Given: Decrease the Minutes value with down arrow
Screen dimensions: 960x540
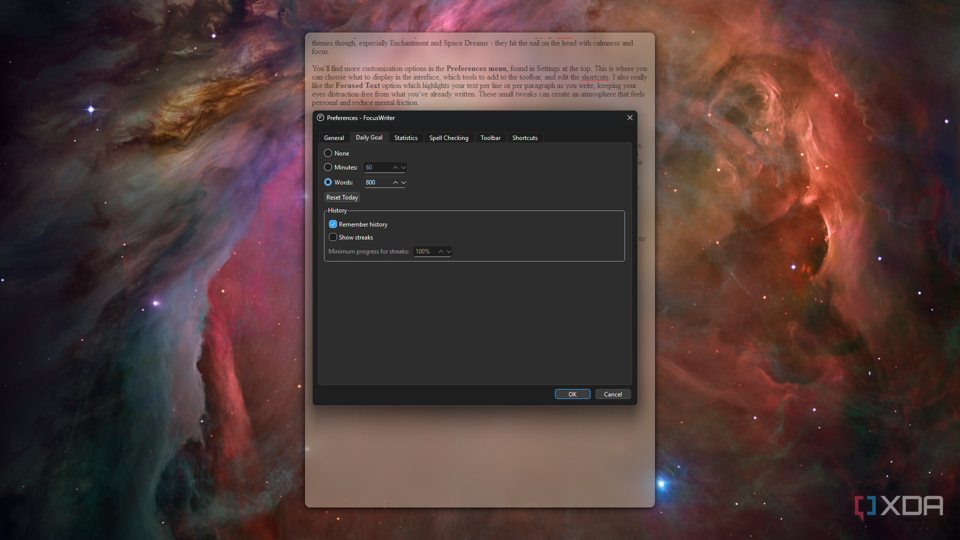Looking at the screenshot, I should [403, 167].
